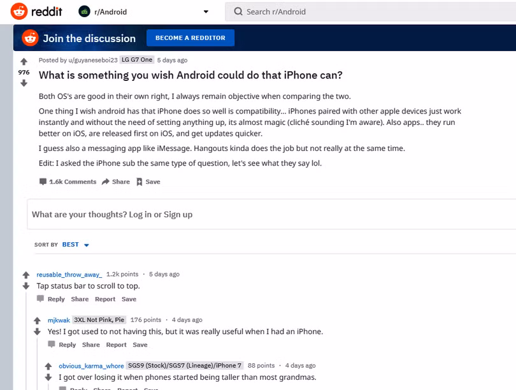
Task: Downvote mjkwak's comment
Action: 37,332
